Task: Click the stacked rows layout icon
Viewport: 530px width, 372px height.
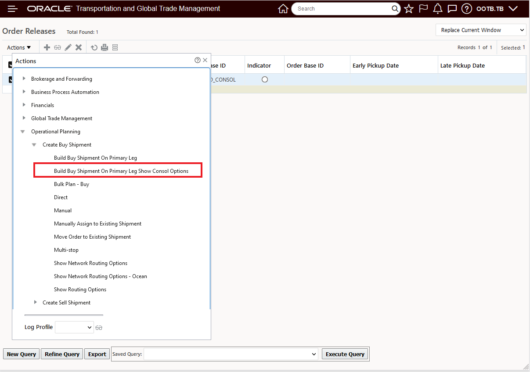Action: coord(115,47)
